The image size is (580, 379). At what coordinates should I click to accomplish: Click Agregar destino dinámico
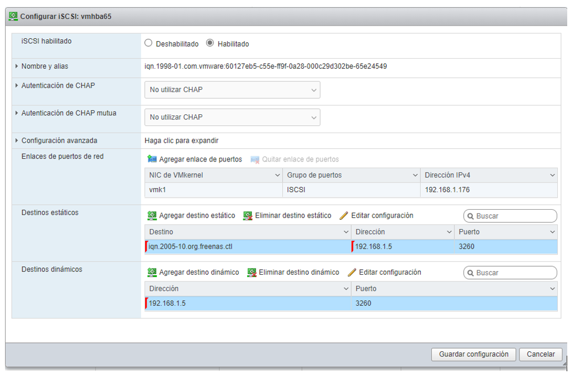click(x=199, y=272)
